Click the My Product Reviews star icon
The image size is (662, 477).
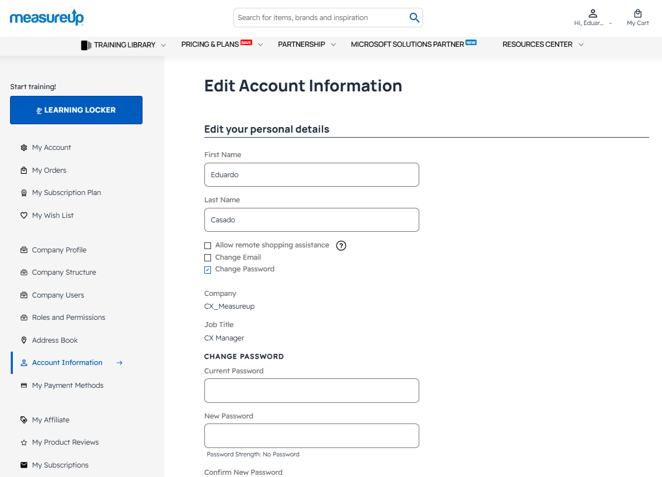click(24, 442)
